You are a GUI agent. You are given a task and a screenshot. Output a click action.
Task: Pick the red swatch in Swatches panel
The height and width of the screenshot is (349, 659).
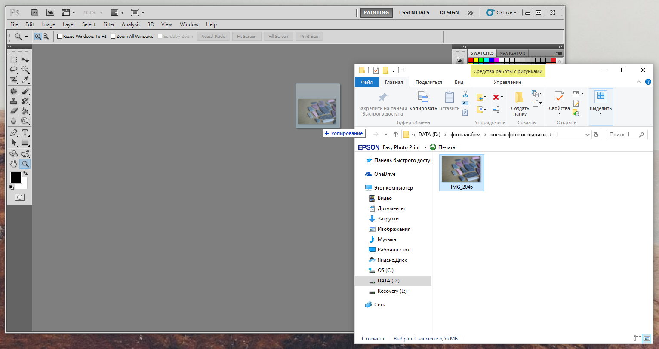click(471, 60)
